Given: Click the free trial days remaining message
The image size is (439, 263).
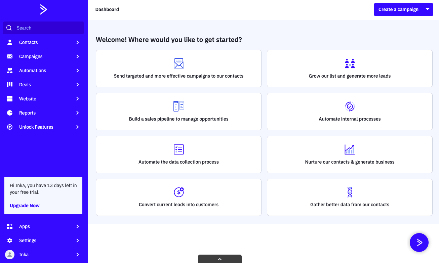Looking at the screenshot, I should (x=43, y=189).
